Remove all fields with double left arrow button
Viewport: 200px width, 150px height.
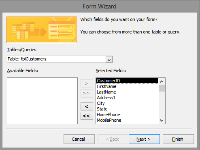87,116
